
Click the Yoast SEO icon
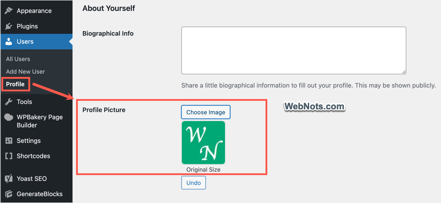click(9, 179)
